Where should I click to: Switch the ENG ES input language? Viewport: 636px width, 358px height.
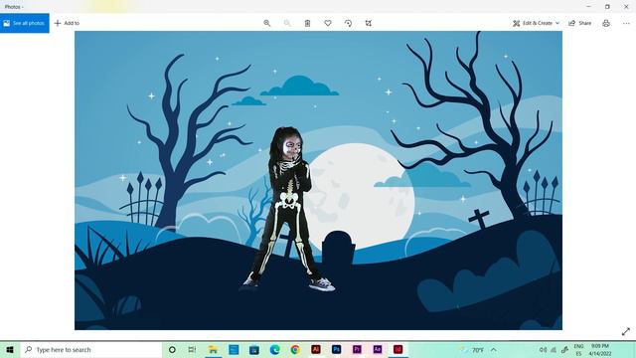578,349
